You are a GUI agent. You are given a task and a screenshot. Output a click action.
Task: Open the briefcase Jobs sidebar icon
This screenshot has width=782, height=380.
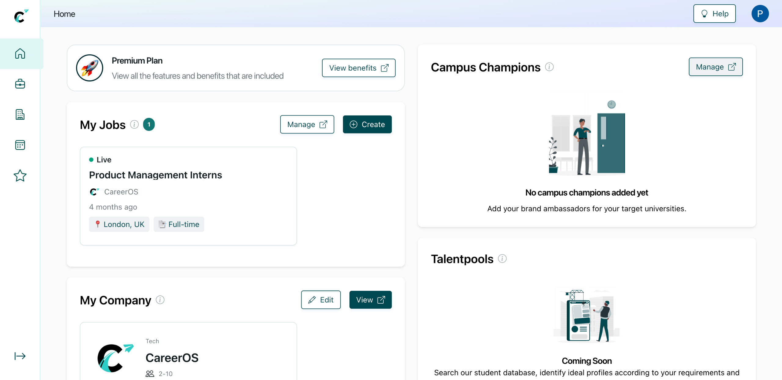pos(20,84)
